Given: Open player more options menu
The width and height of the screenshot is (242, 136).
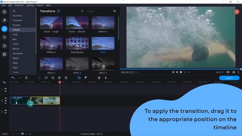Looking at the screenshot, I should (x=239, y=72).
